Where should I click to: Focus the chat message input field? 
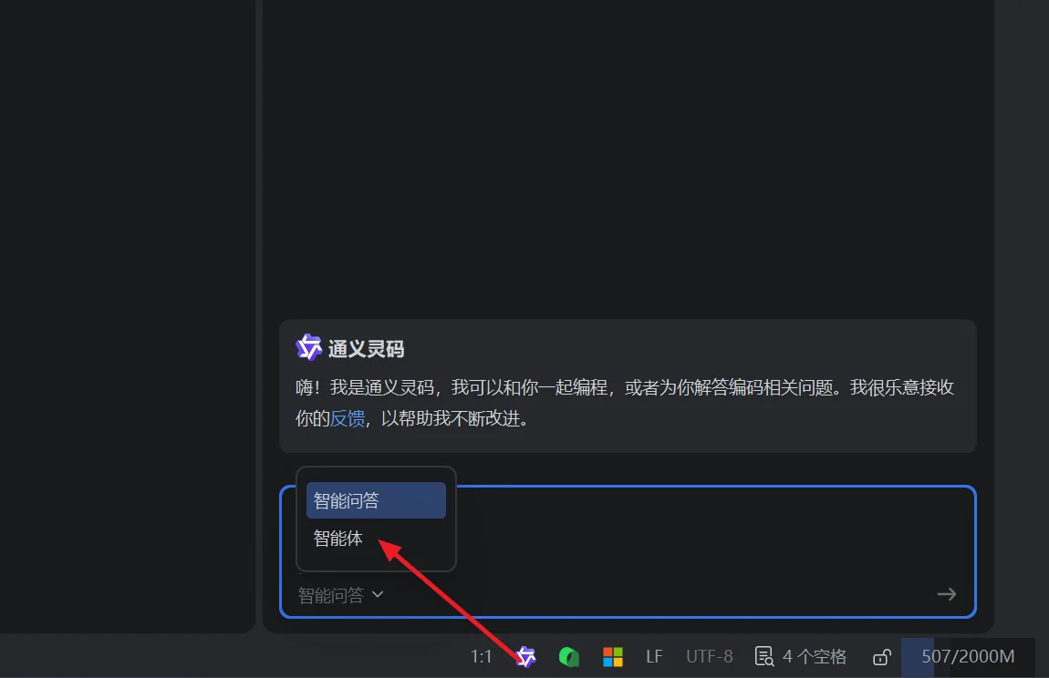pos(711,538)
